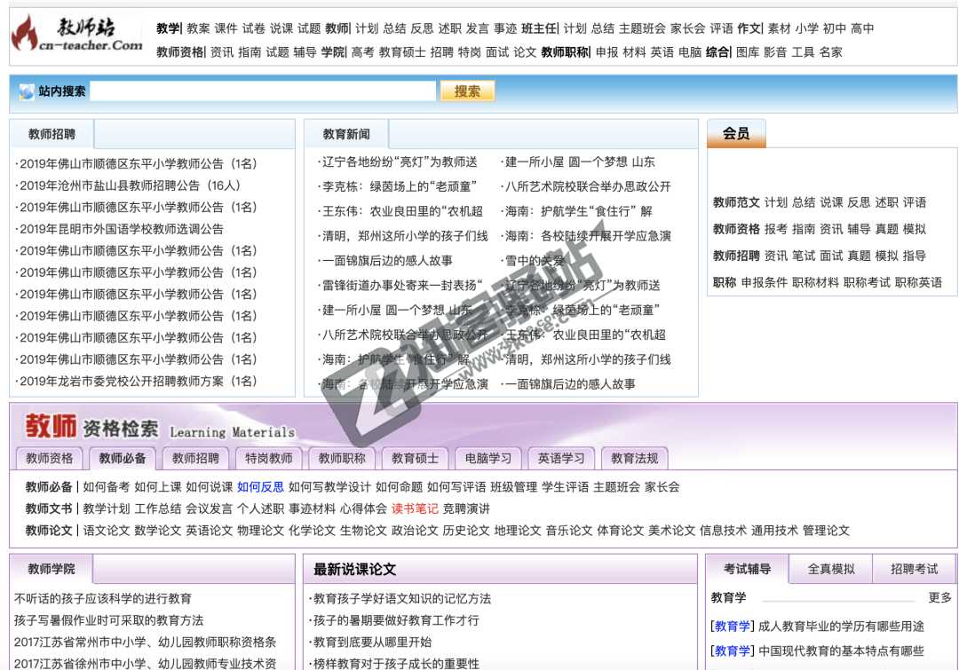The height and width of the screenshot is (670, 959).
Task: Switch to the 教师必备 tab
Action: pyautogui.click(x=122, y=458)
